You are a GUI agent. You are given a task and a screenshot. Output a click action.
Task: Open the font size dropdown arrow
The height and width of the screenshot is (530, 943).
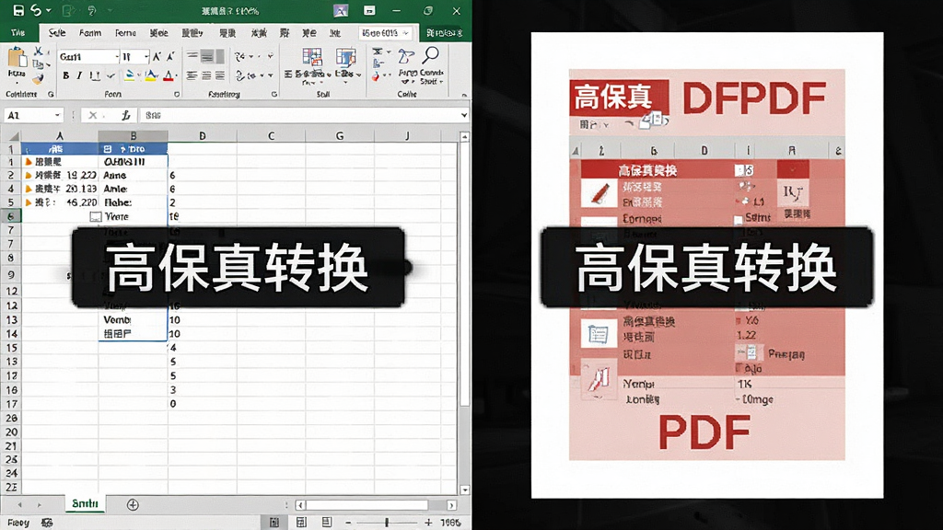tap(146, 57)
